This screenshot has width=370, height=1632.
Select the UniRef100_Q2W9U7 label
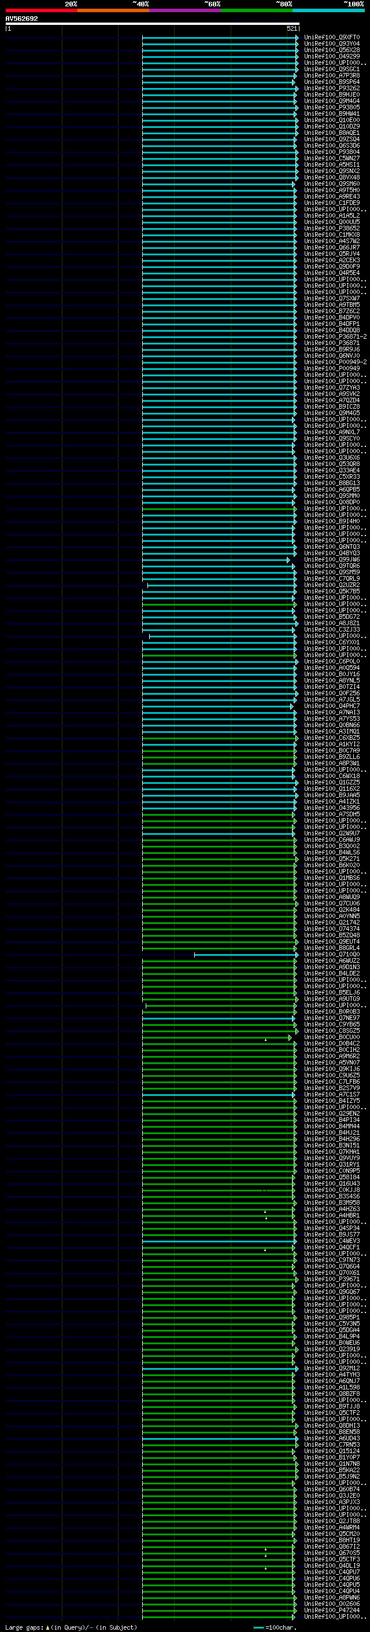(331, 833)
